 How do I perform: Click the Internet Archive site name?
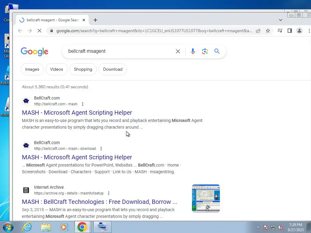[x=49, y=187]
